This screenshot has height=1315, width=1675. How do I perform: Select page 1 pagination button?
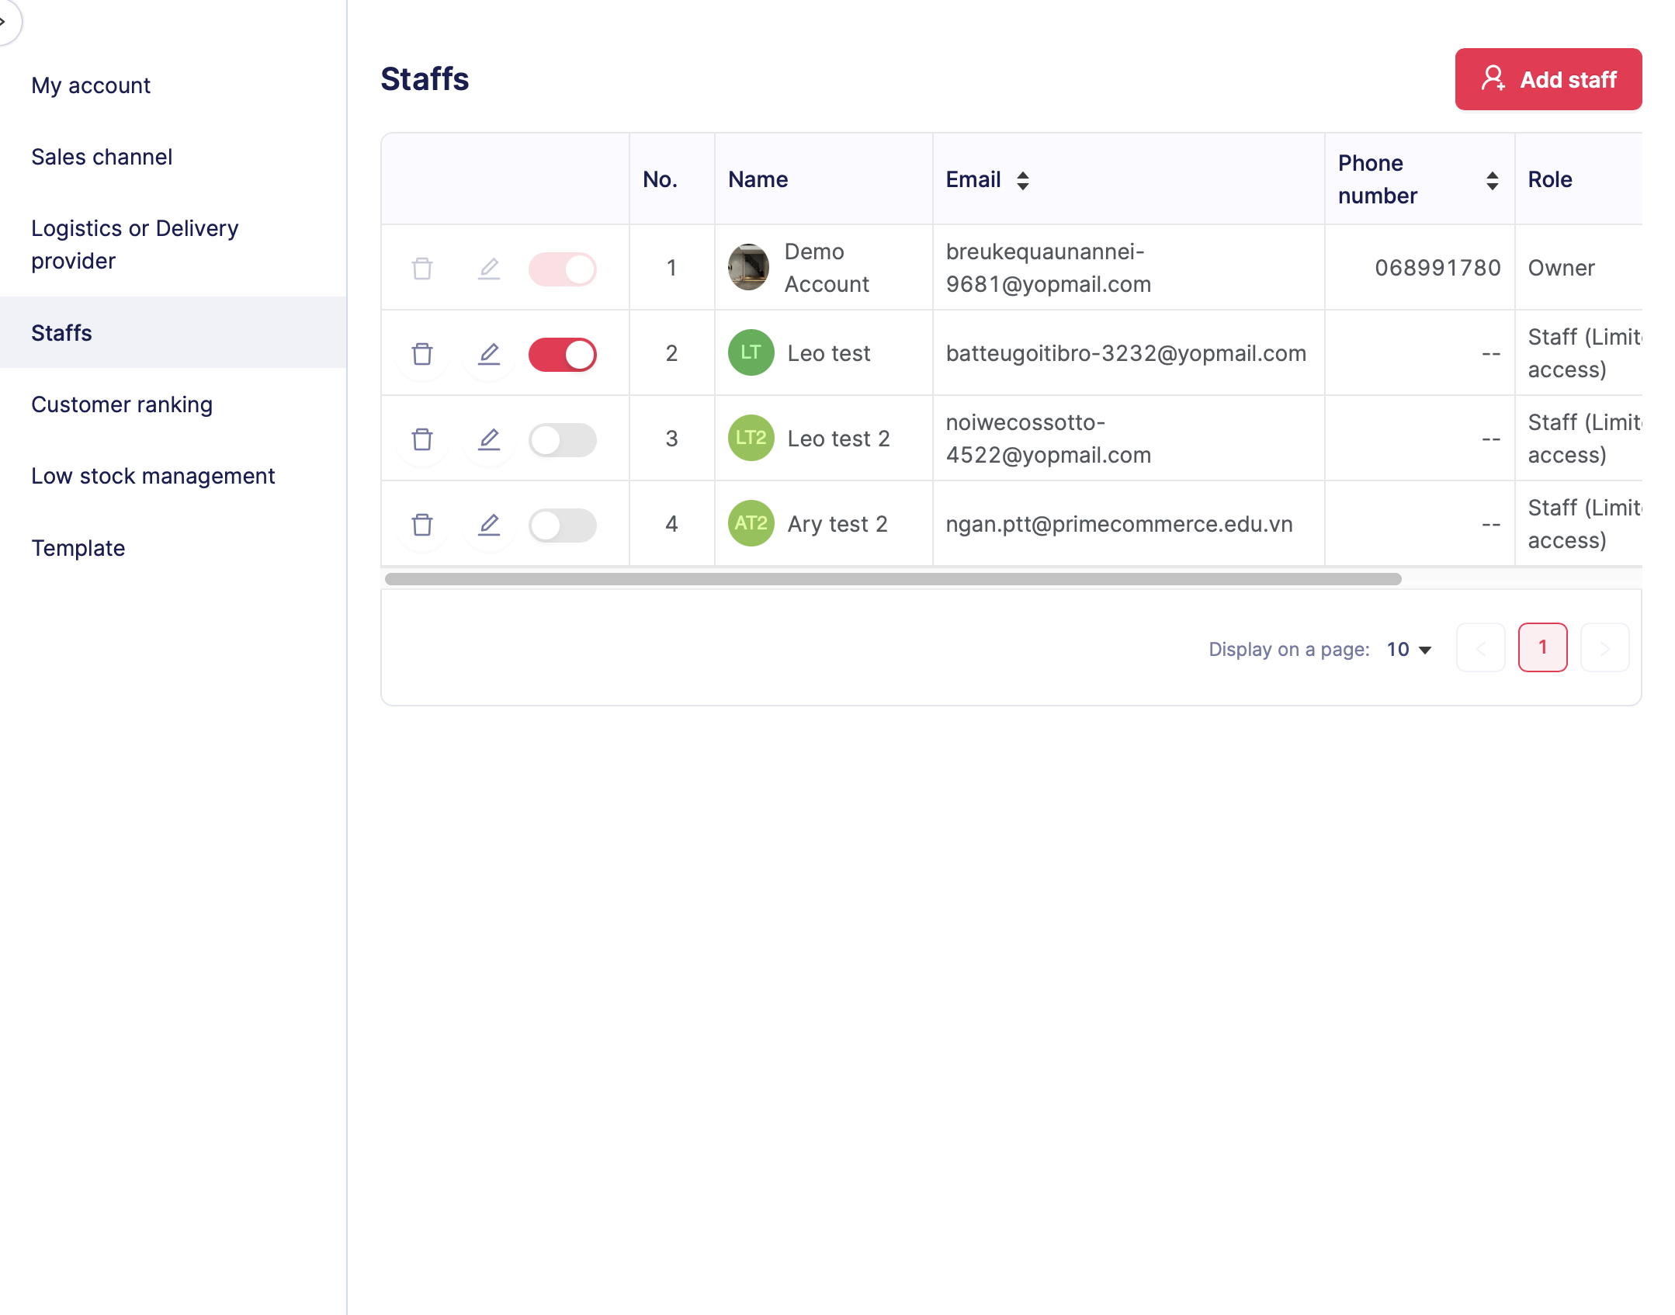click(1542, 647)
